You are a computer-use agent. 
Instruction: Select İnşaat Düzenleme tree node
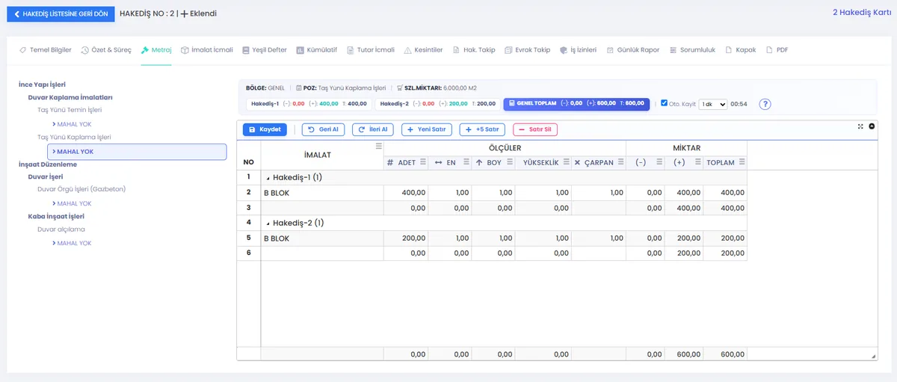point(48,164)
